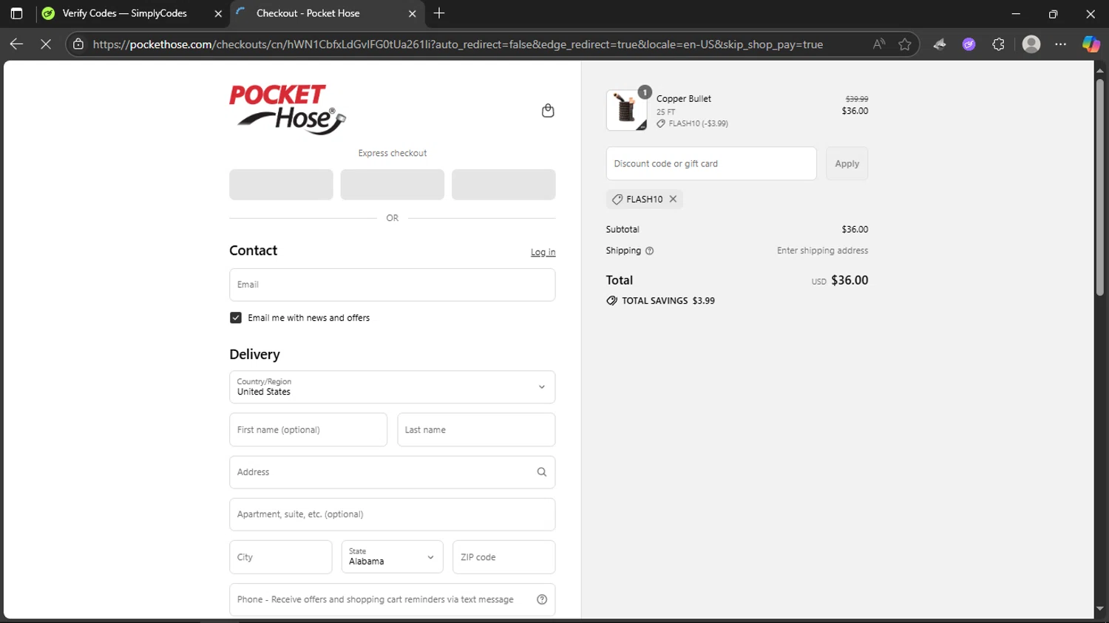This screenshot has height=623, width=1109.
Task: Click the City field
Action: point(281,557)
